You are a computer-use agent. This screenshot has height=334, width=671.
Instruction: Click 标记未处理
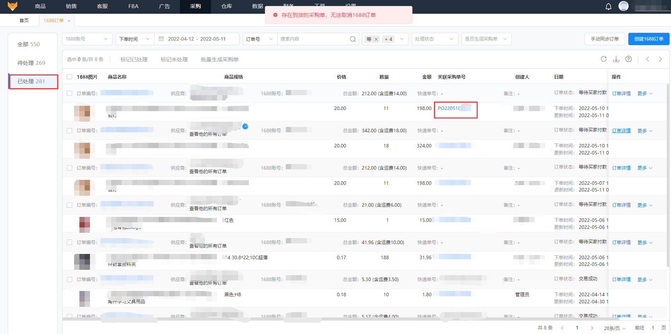174,59
